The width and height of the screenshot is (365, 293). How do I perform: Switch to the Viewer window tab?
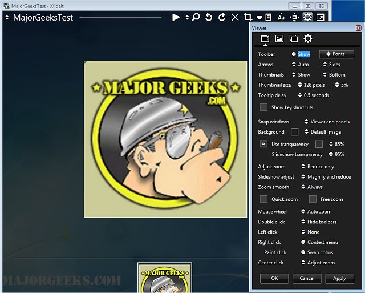(x=265, y=38)
